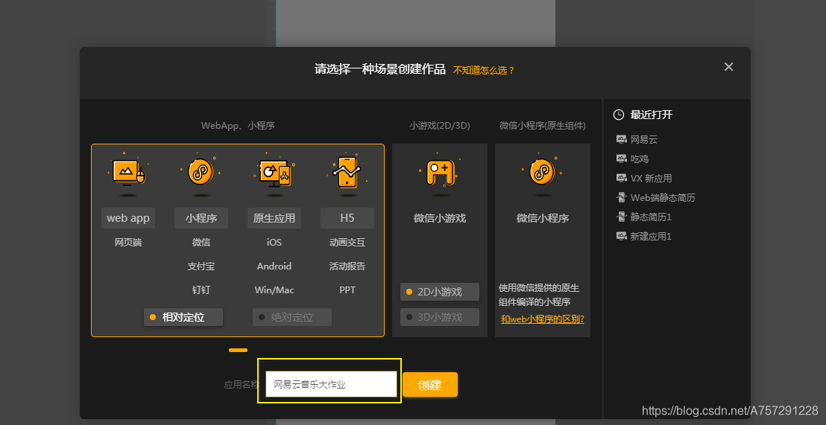826x425 pixels.
Task: Choose the 2D小游戏 option
Action: (x=440, y=292)
